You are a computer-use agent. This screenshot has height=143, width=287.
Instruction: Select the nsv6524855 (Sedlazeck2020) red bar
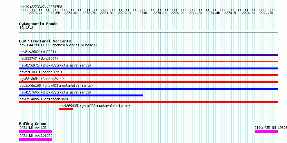pos(148,102)
